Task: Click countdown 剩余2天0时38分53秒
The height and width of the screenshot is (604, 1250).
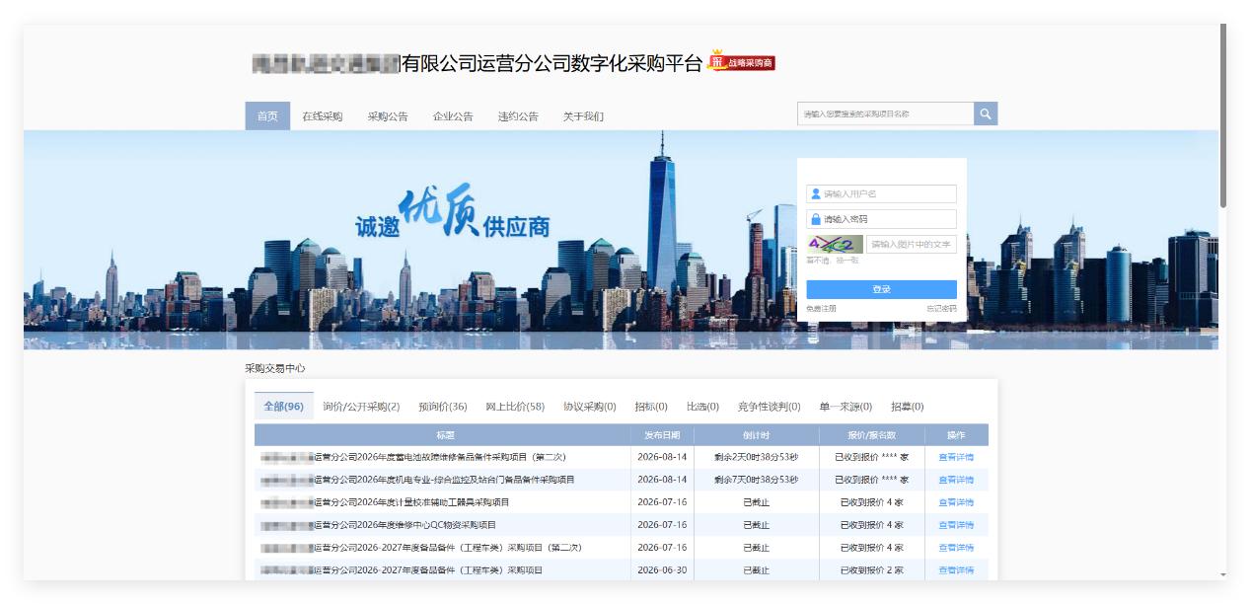Action: pos(757,457)
